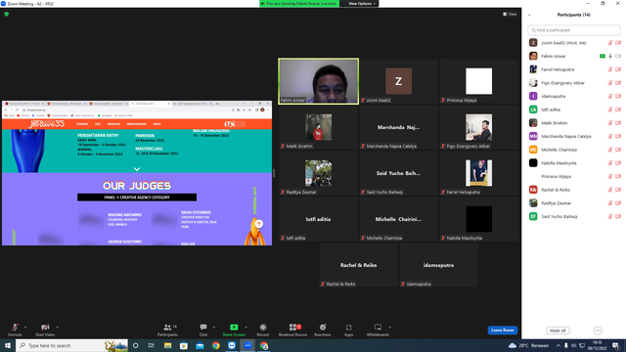Open Microsoft Store from taskbar
626x352 pixels.
pyautogui.click(x=184, y=345)
